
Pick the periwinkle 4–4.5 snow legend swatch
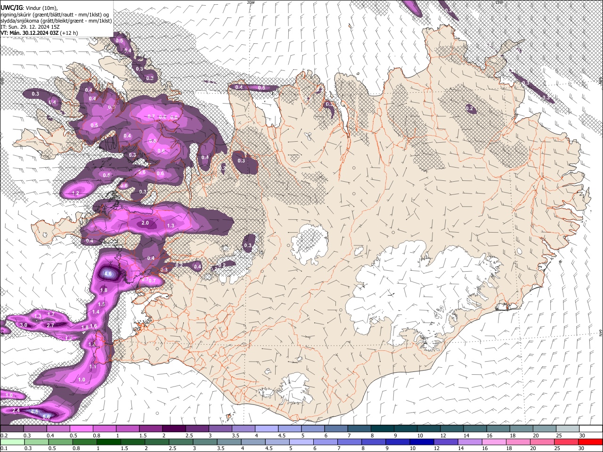click(x=267, y=429)
